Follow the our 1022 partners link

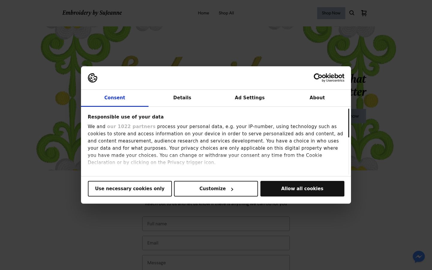point(131,127)
